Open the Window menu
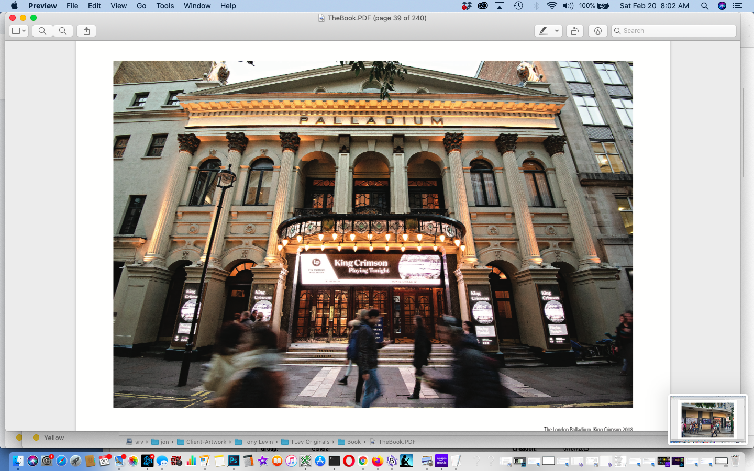754x471 pixels. click(x=197, y=6)
